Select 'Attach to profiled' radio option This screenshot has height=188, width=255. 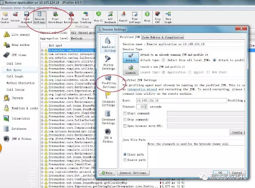tap(215, 60)
